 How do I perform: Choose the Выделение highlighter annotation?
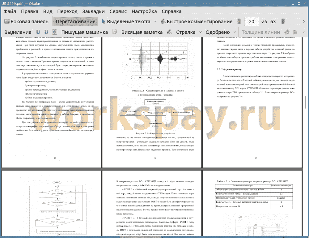[x=18, y=32]
